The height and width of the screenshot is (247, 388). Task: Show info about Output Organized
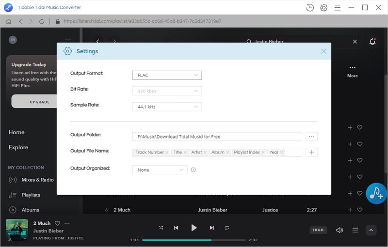[x=193, y=170]
